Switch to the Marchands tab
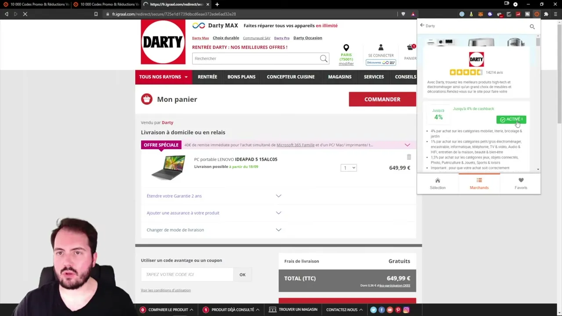The height and width of the screenshot is (316, 562). [x=479, y=183]
